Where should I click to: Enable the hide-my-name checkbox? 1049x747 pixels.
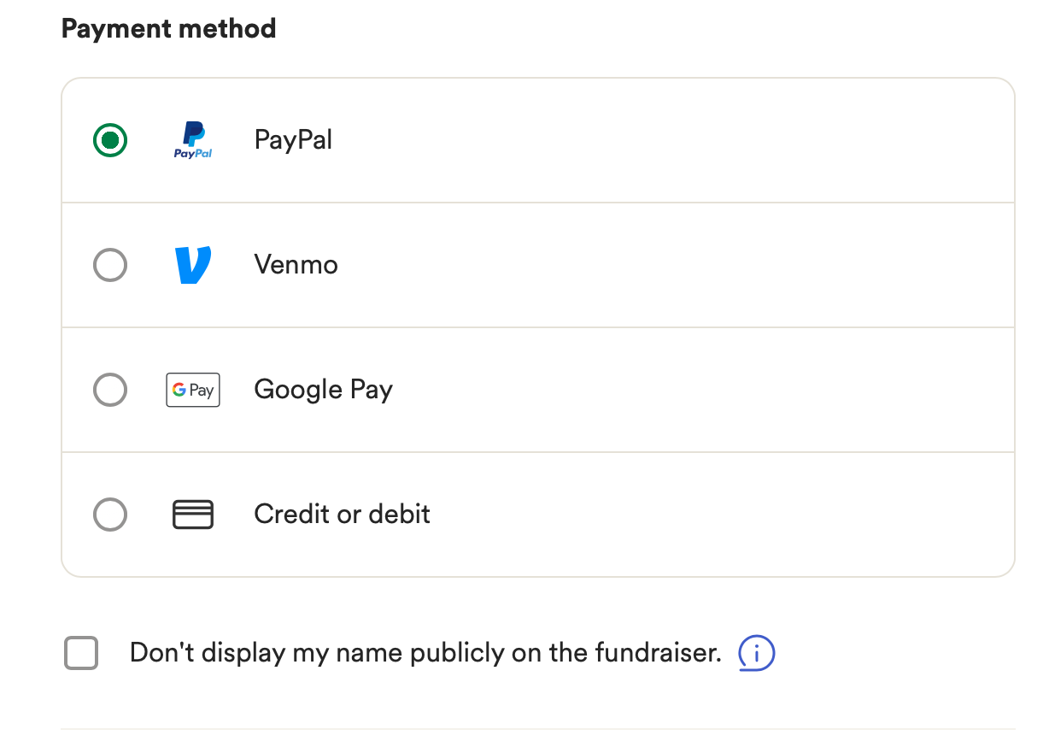point(81,654)
